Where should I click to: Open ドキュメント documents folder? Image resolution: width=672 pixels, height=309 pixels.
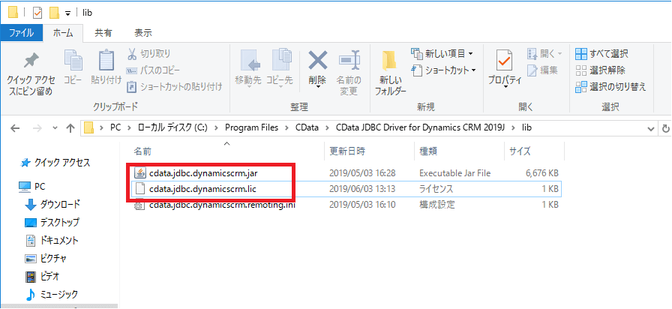click(52, 241)
